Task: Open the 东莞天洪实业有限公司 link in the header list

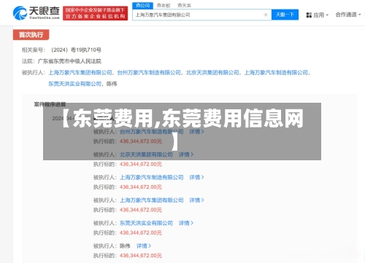Action: [x=75, y=84]
